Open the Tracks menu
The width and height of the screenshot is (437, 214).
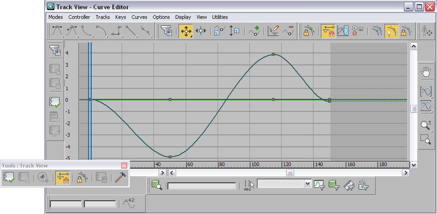[x=103, y=17]
